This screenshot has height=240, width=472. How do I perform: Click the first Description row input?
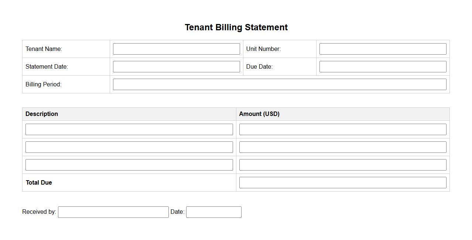pyautogui.click(x=129, y=130)
